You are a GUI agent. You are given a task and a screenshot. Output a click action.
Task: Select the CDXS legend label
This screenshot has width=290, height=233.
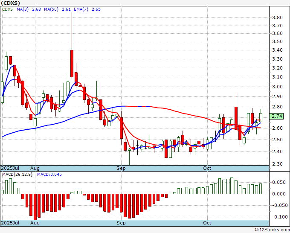[x=7, y=9]
